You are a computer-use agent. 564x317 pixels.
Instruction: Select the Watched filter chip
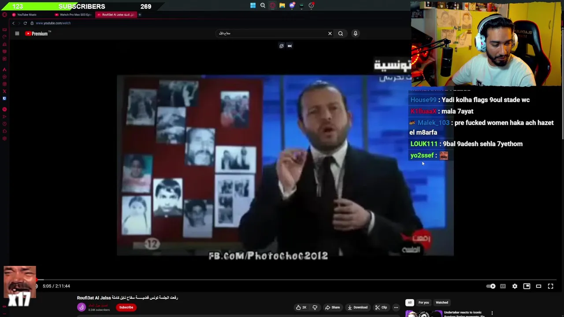442,302
